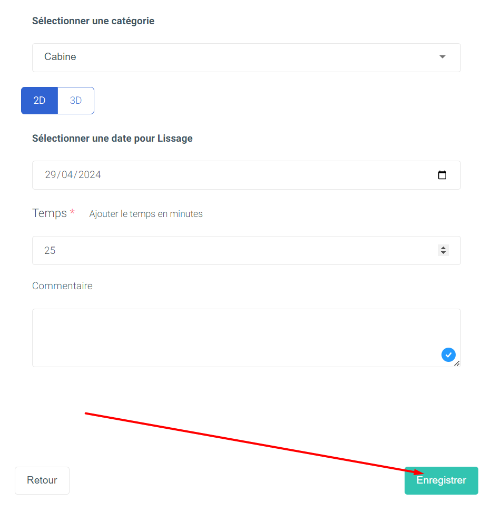Increase the Temps value with up arrow
The height and width of the screenshot is (512, 491).
pyautogui.click(x=443, y=248)
